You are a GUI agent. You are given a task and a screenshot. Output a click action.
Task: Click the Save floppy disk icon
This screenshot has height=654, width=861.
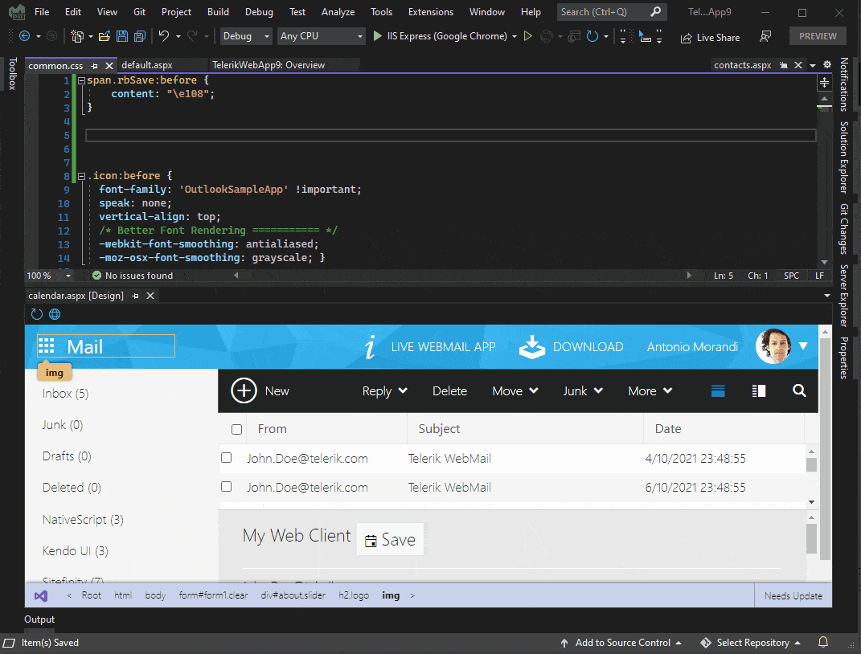pyautogui.click(x=122, y=36)
